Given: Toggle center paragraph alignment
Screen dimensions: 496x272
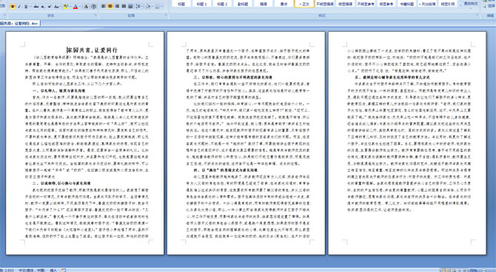Looking at the screenshot, I should click(x=110, y=7).
